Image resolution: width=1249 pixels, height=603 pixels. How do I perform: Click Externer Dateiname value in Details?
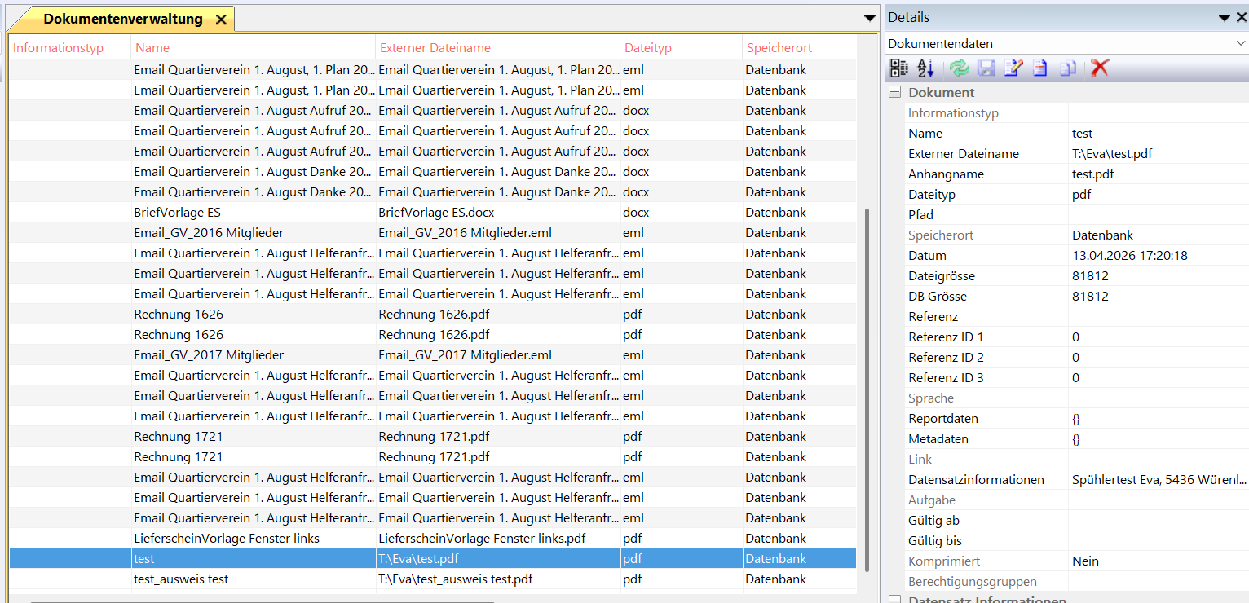pos(1159,154)
